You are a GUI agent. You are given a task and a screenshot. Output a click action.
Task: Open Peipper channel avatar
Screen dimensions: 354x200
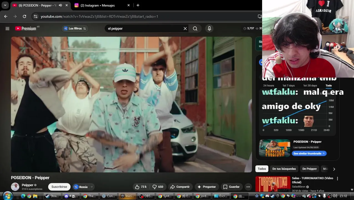click(15, 187)
